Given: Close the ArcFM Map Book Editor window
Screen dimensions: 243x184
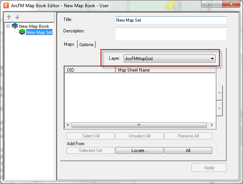Looking at the screenshot, I should coord(231,4).
